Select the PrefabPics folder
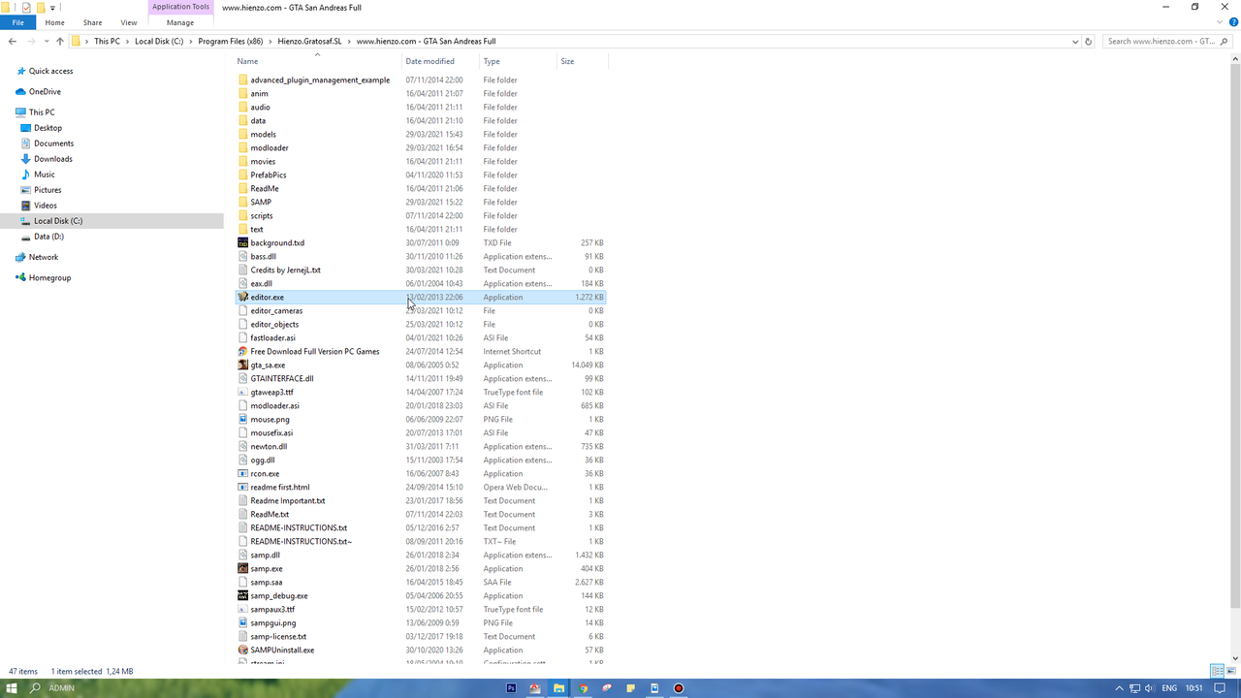Screen dimensions: 1241x698 click(268, 175)
